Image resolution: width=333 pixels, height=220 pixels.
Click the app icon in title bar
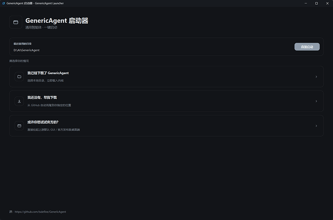[x=3, y=3]
